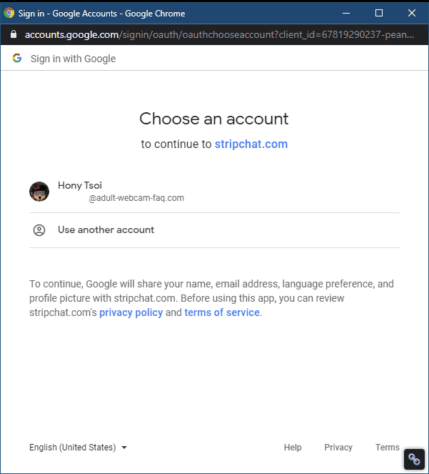Choose Use another account
Screen dimensions: 429x474
point(214,230)
